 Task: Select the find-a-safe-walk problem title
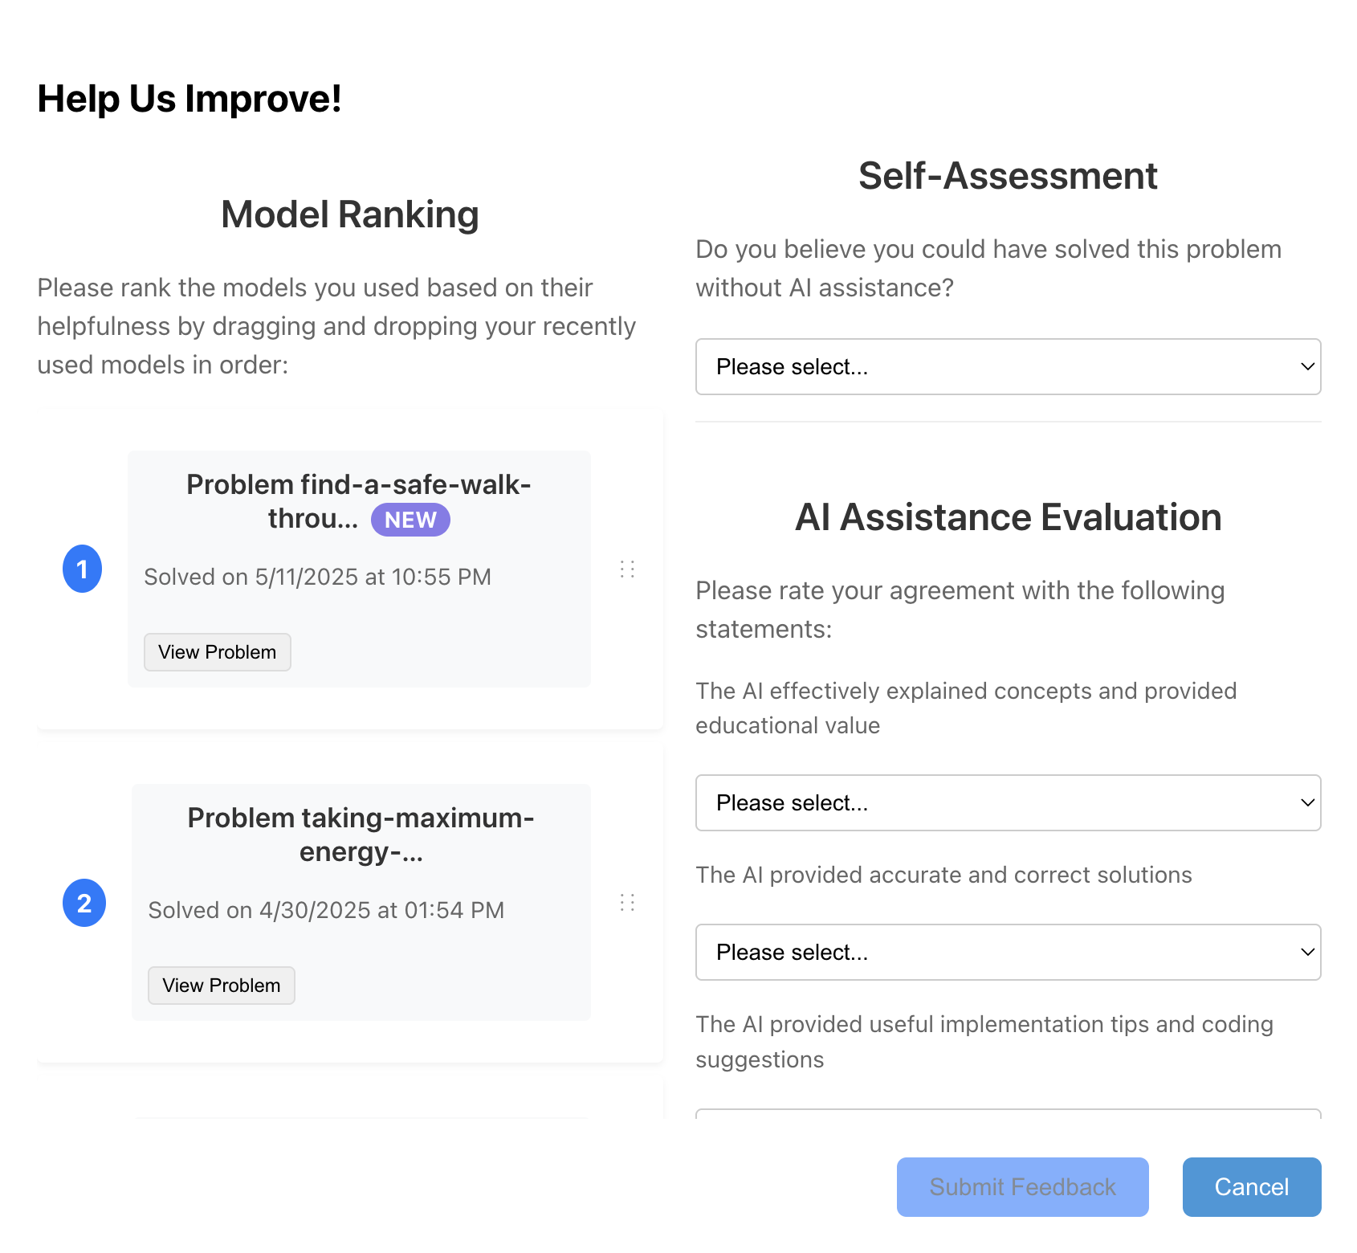tap(359, 485)
